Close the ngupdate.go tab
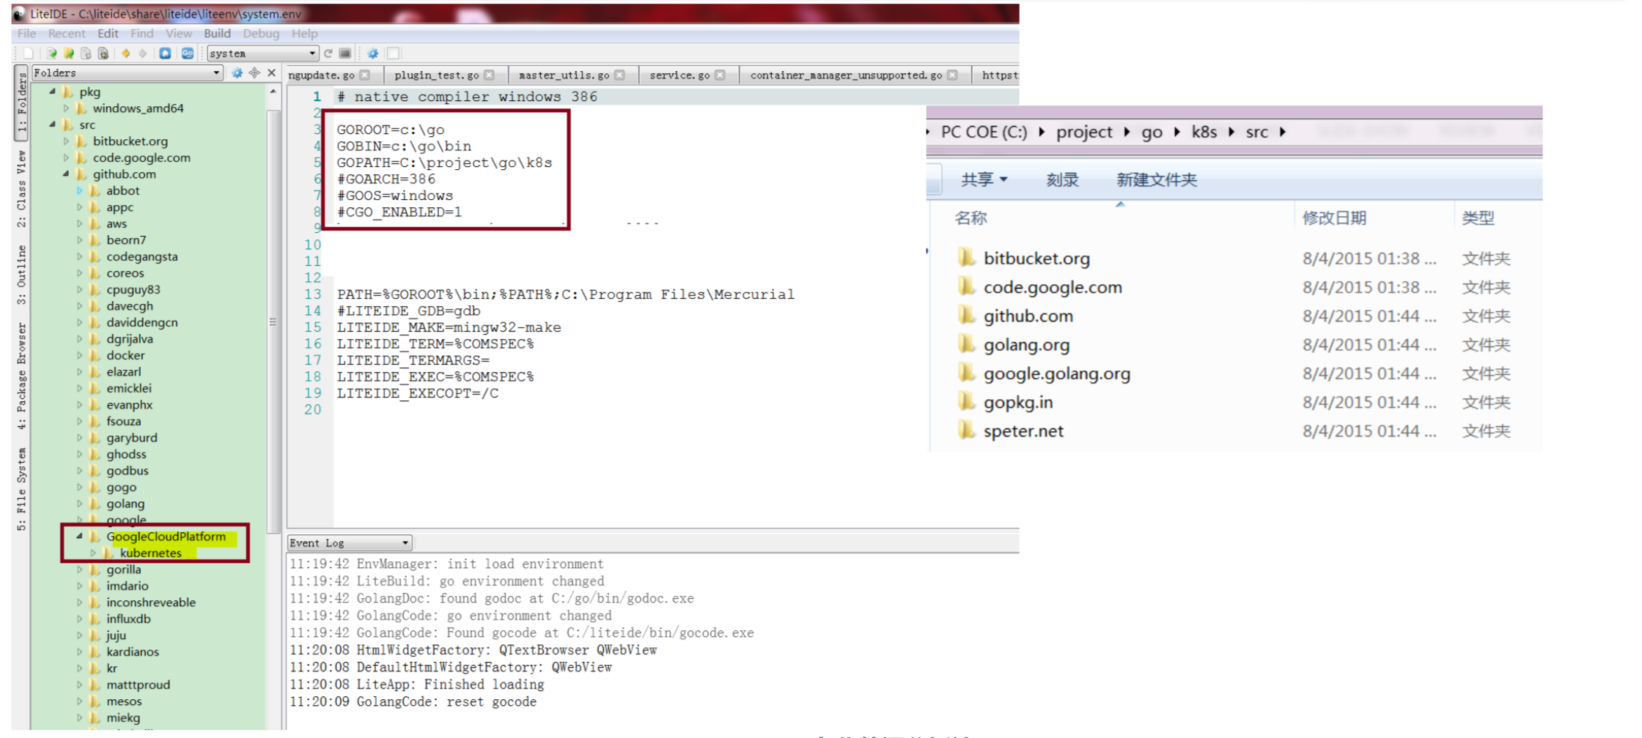Viewport: 1642px width, 738px height. coord(365,75)
